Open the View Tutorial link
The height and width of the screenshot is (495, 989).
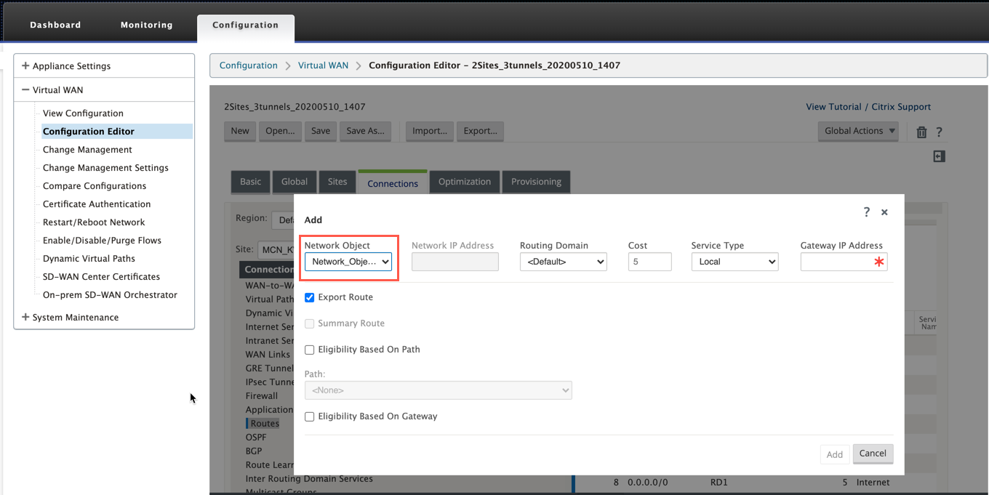click(833, 107)
